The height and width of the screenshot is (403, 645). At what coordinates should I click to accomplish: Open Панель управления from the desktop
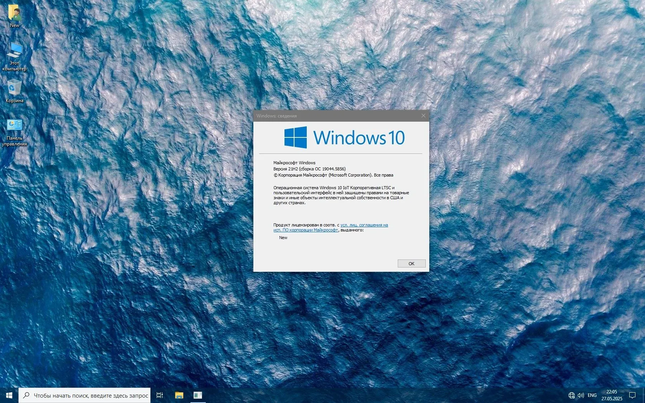tap(14, 125)
